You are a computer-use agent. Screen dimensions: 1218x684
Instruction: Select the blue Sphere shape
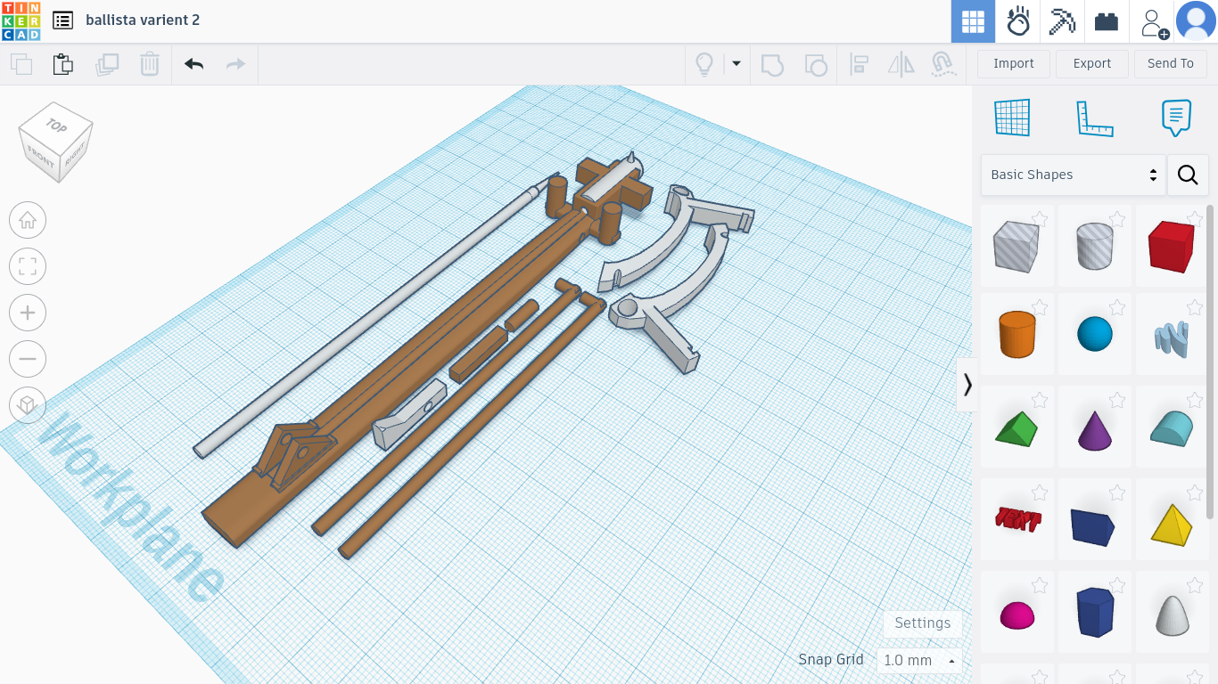[x=1094, y=334]
